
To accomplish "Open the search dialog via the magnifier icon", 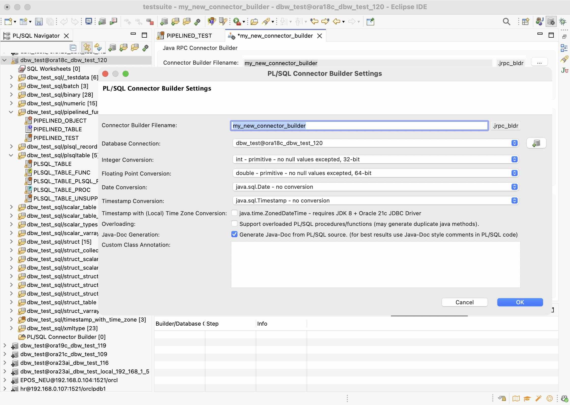I will tap(506, 21).
